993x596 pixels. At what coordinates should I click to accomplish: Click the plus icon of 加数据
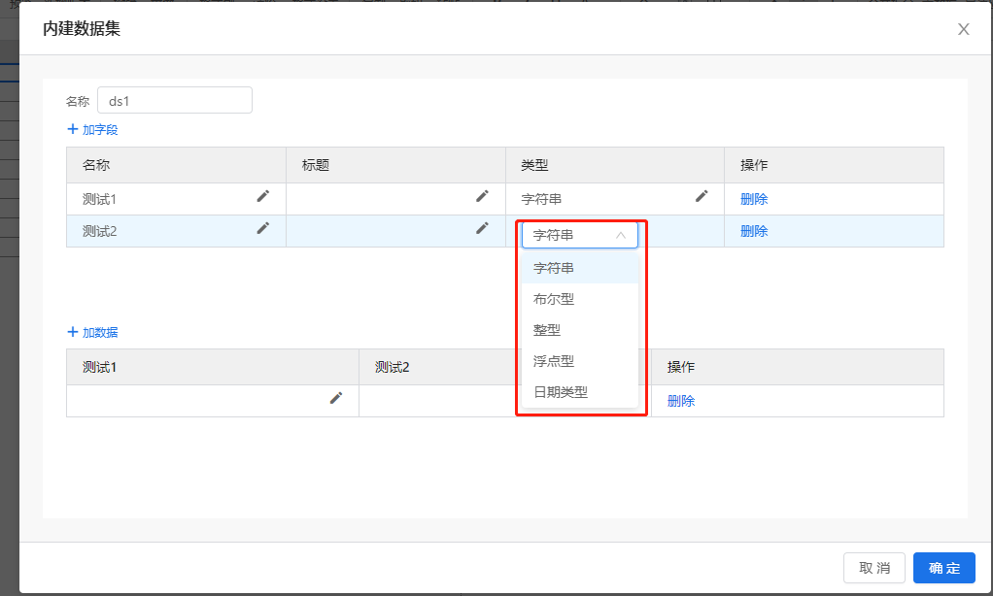(x=73, y=332)
